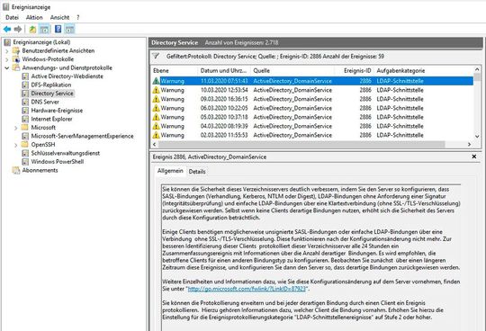
Task: Open the Help toolbar icon
Action: pyautogui.click(x=58, y=29)
